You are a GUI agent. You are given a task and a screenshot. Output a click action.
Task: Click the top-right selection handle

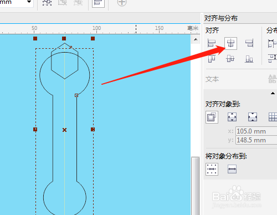pyautogui.click(x=93, y=38)
